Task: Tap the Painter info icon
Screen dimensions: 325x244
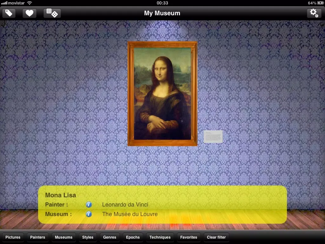Action: (89, 205)
